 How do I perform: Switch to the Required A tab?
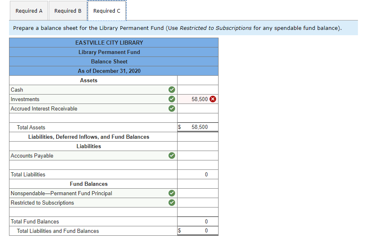click(29, 11)
